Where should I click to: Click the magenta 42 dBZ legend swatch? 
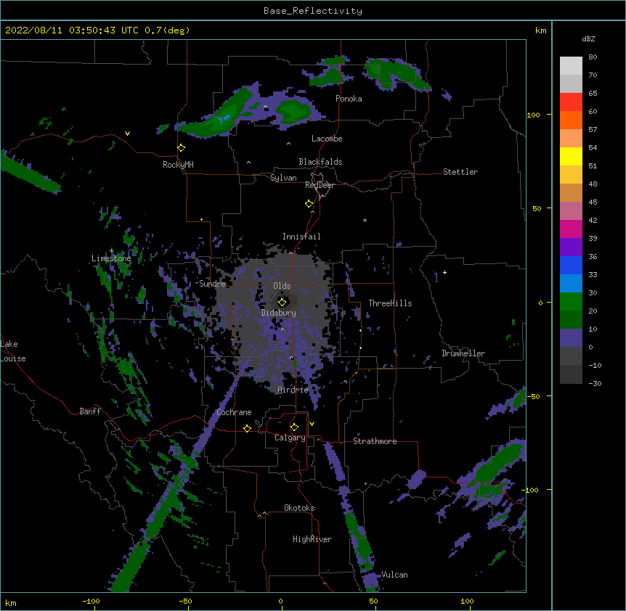click(571, 229)
